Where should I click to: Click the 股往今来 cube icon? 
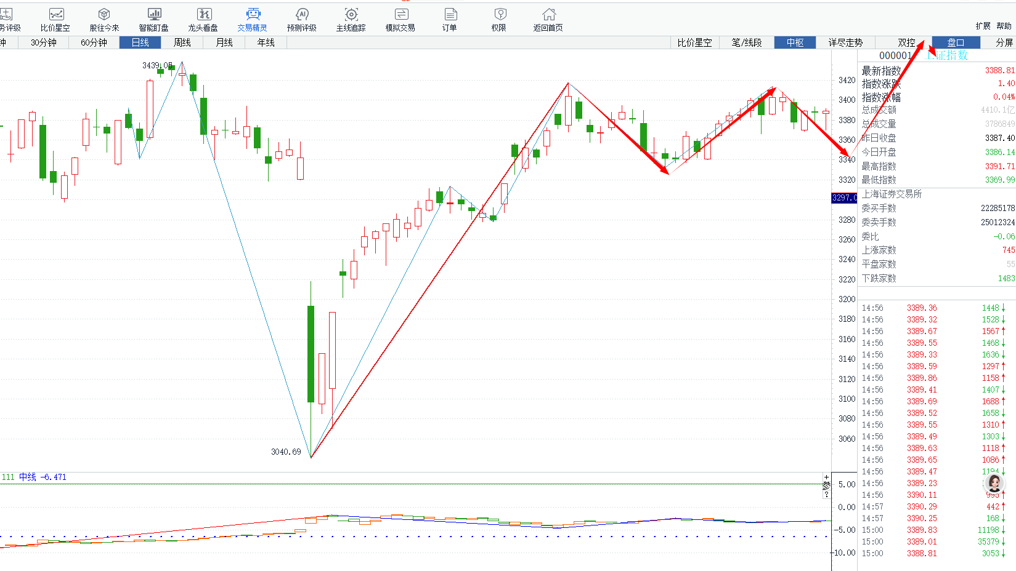coord(104,15)
